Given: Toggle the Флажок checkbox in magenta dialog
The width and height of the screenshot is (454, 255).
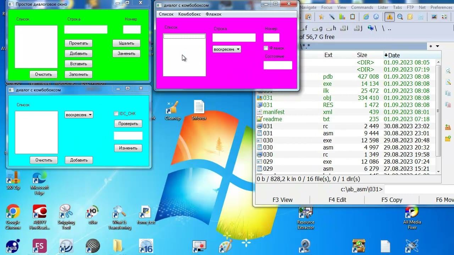Looking at the screenshot, I should coord(266,48).
